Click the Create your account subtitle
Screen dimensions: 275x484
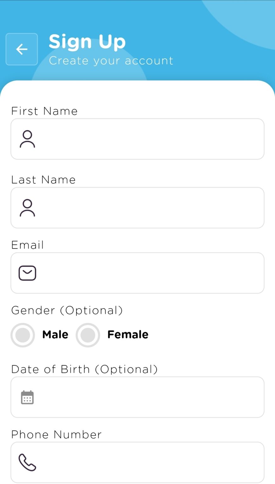point(111,60)
